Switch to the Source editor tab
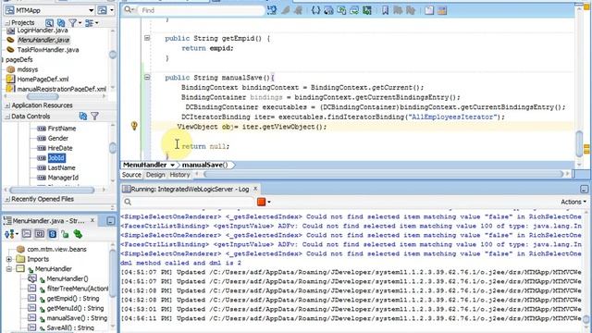The height and width of the screenshot is (333, 592). coord(131,175)
